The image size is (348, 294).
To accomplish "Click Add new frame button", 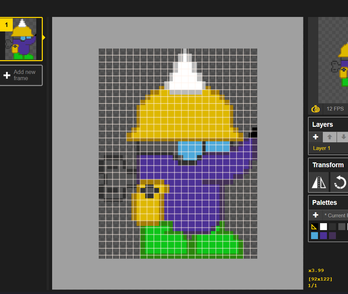I will [x=21, y=75].
